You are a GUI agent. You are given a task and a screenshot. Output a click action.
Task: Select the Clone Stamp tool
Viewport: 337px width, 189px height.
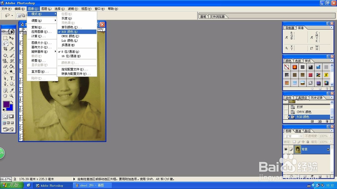coord(5,61)
